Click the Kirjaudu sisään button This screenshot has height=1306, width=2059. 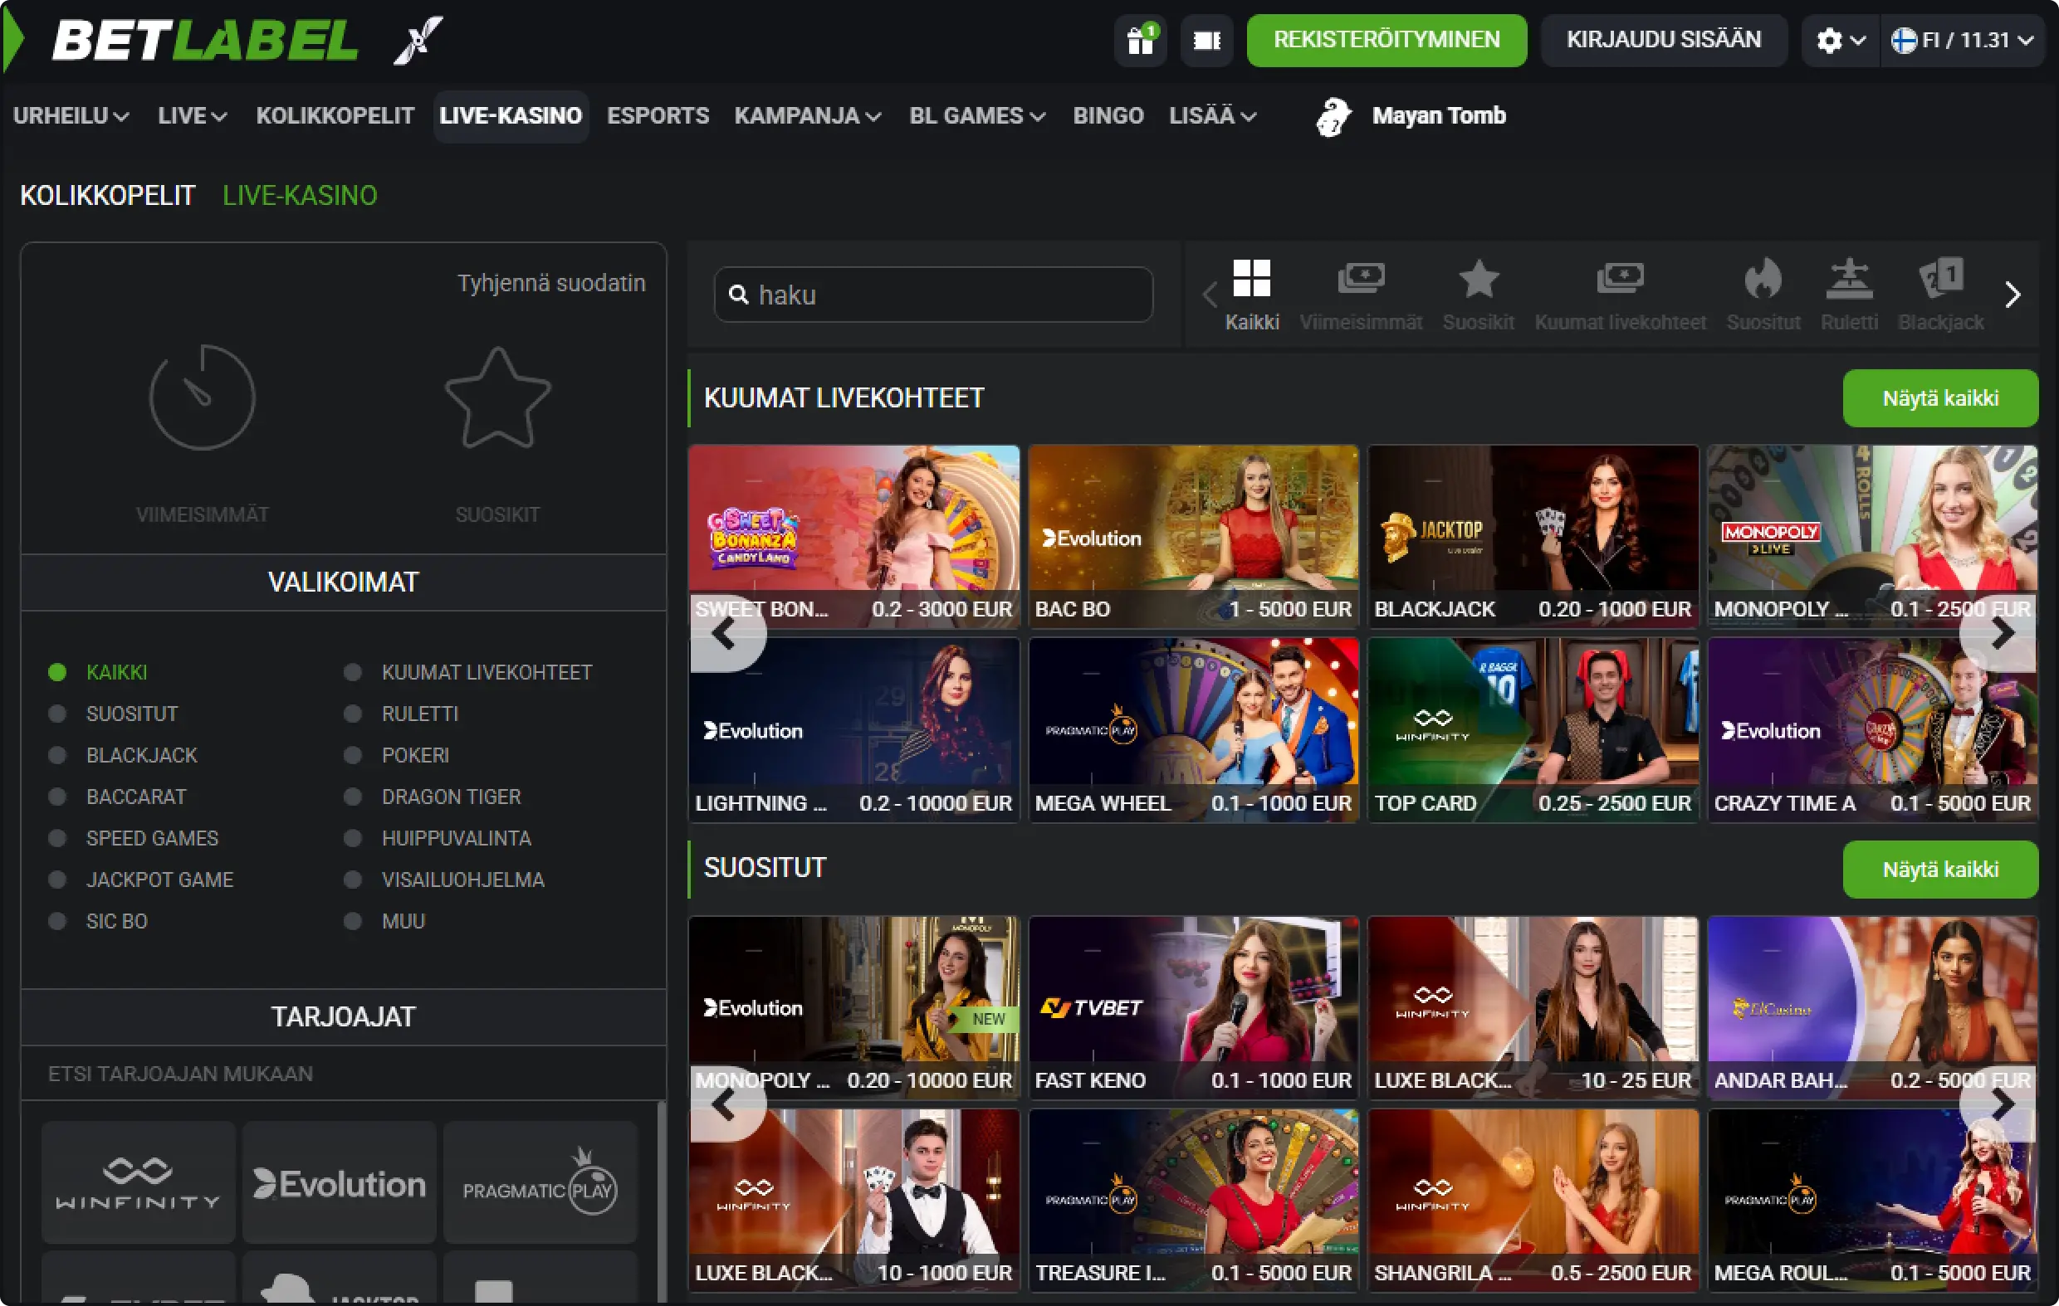pyautogui.click(x=1663, y=39)
